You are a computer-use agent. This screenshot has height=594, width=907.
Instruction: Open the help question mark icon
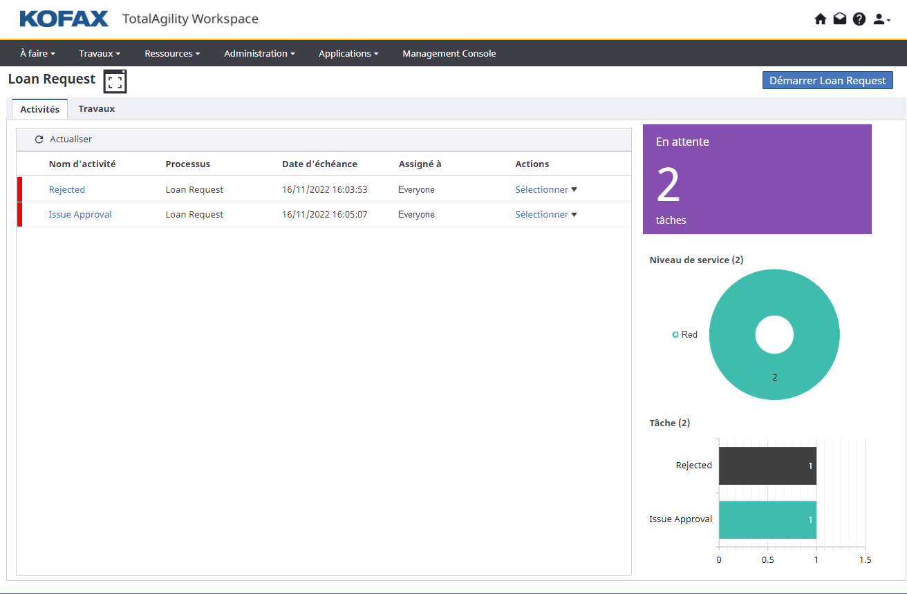point(859,19)
